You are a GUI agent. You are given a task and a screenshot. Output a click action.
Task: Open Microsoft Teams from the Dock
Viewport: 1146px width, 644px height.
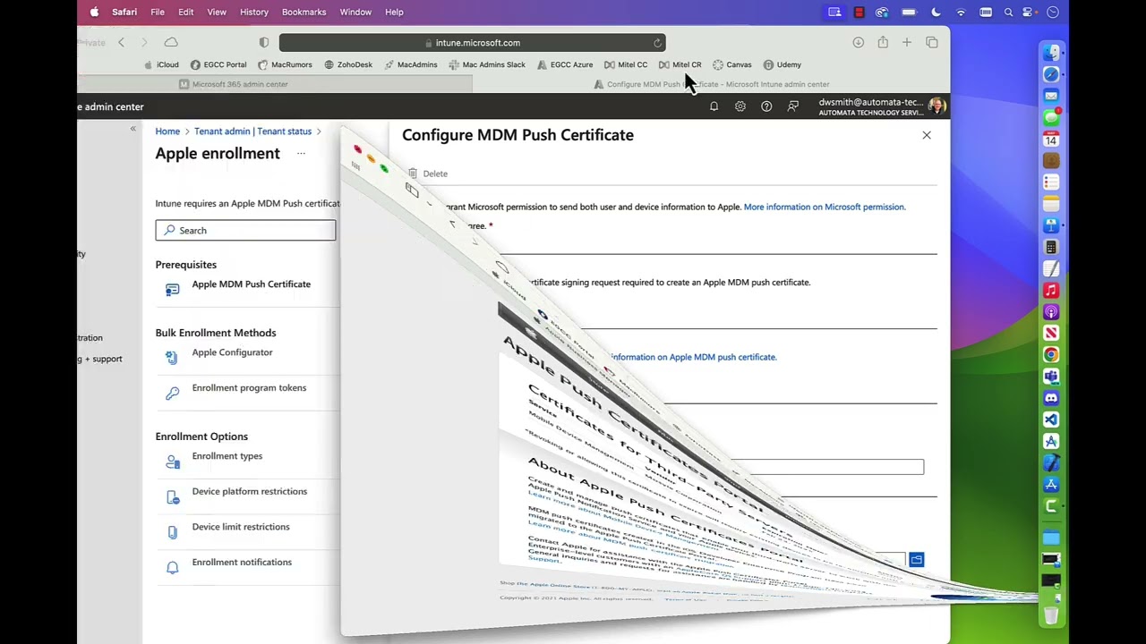(x=1051, y=377)
